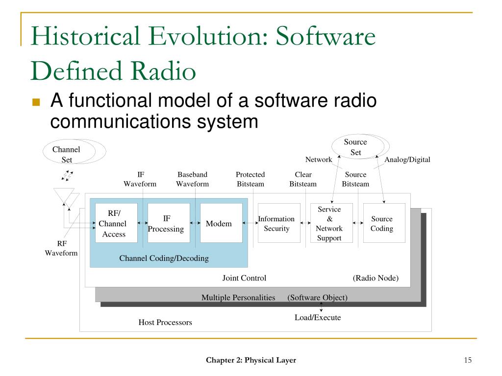
Task: Click the "(Software Object)" label
Action: [317, 297]
